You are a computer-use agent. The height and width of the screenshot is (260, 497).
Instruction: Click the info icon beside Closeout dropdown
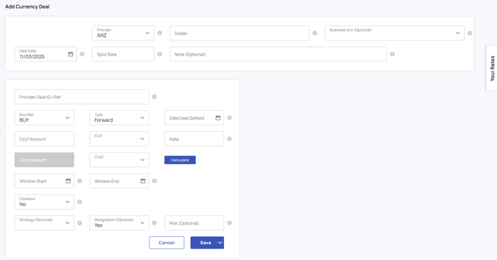pos(79,202)
